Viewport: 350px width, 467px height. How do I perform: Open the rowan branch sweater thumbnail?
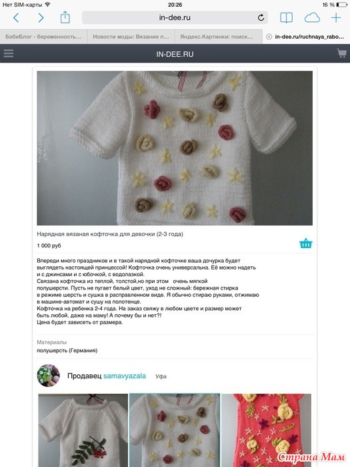tap(83, 430)
